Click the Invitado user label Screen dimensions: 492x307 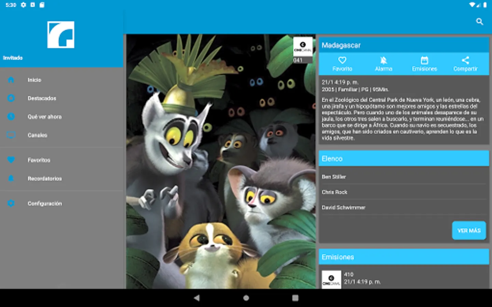[x=13, y=58]
